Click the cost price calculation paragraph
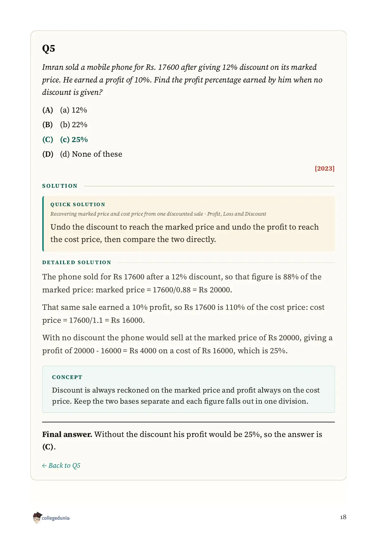The height and width of the screenshot is (534, 377). point(183,314)
